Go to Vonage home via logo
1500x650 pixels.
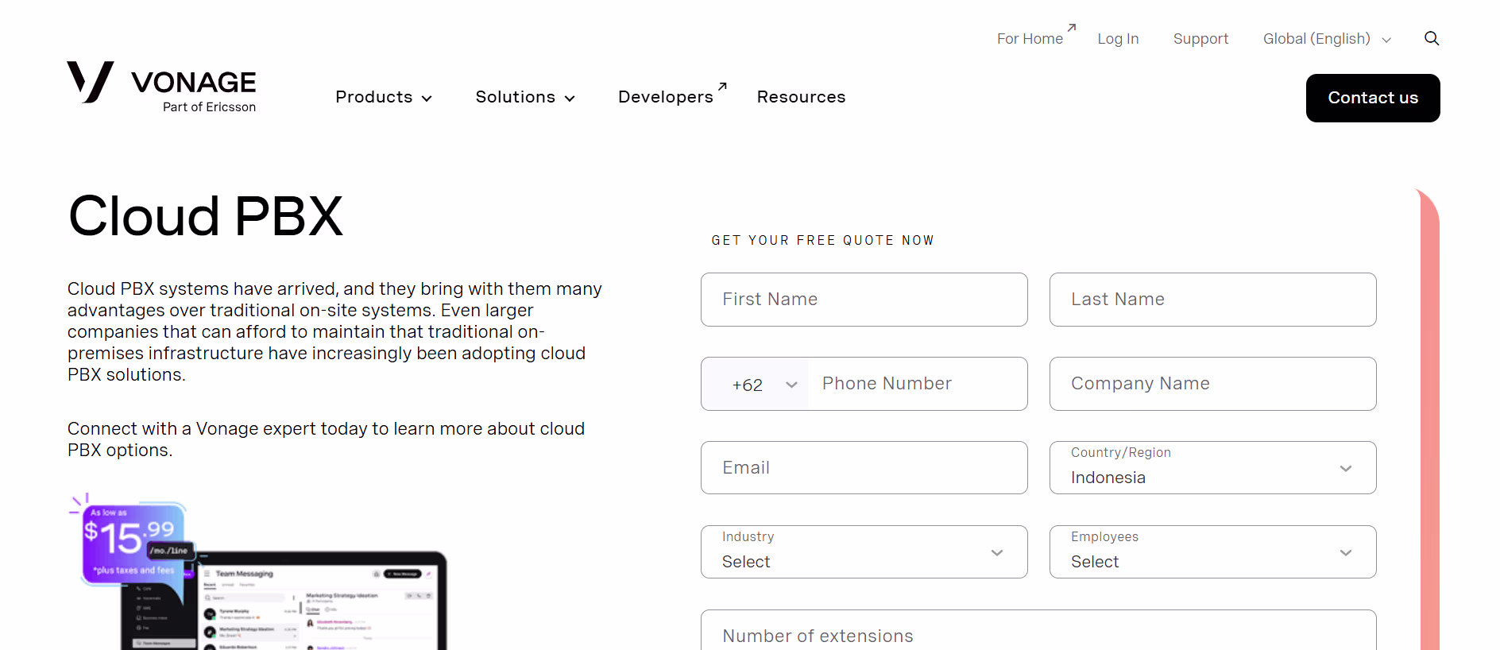coord(161,87)
